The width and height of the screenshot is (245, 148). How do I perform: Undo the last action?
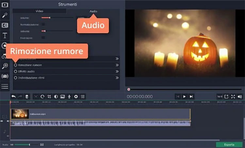coord(13,97)
